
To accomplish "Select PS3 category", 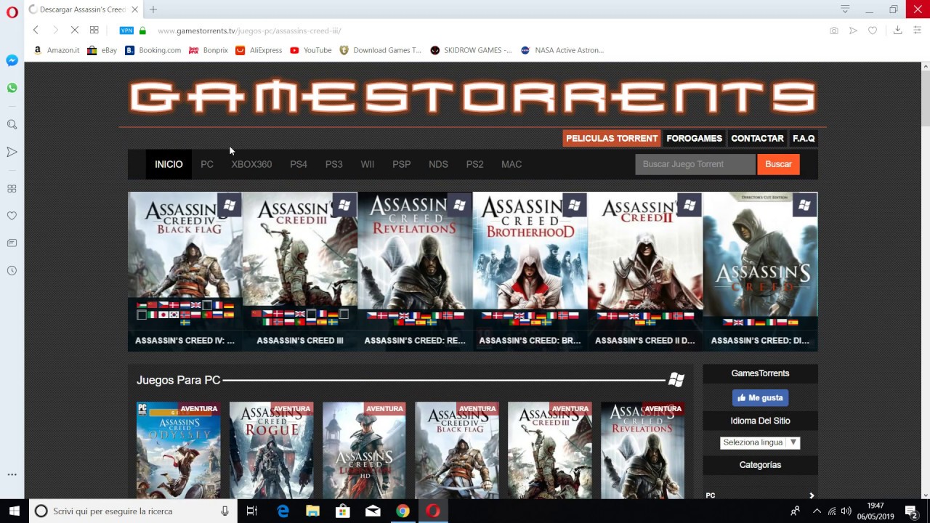I will [x=334, y=164].
